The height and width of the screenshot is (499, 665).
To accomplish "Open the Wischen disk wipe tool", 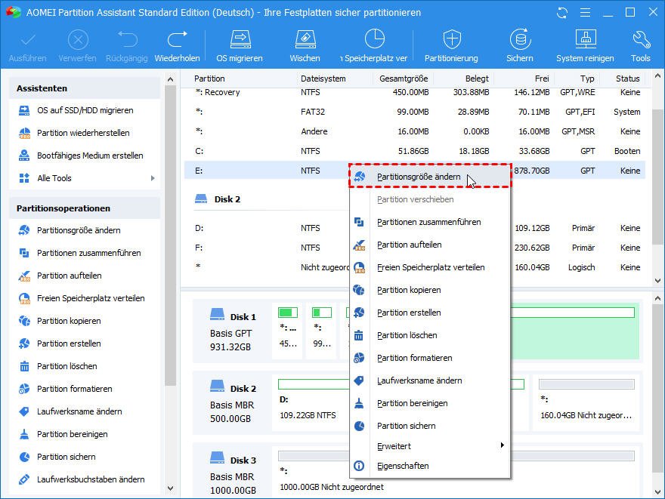I will tap(304, 45).
